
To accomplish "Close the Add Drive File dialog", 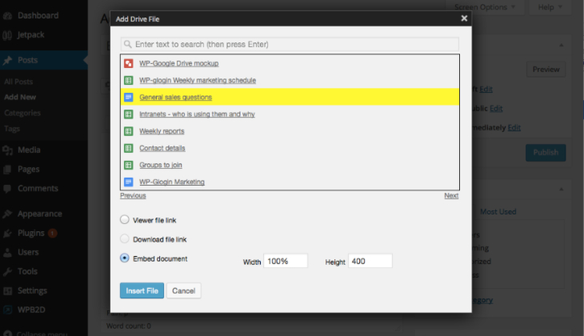I will tap(464, 18).
